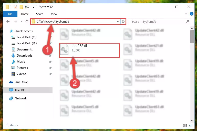Open the recent locations dropdown arrow

coord(22,21)
